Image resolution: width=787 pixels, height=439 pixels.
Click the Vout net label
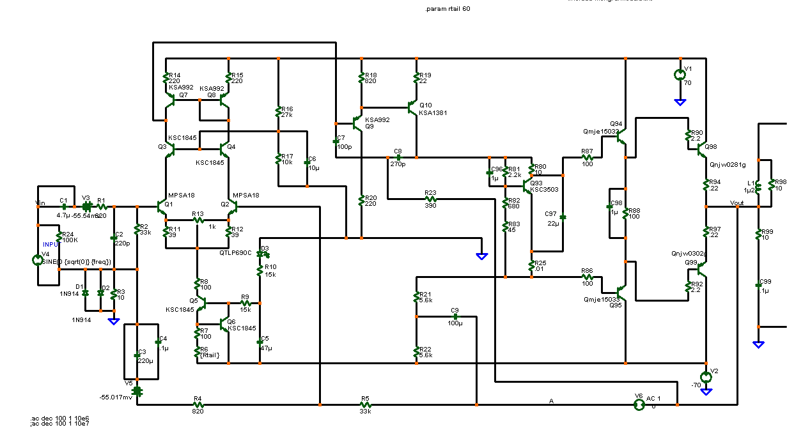pyautogui.click(x=736, y=203)
